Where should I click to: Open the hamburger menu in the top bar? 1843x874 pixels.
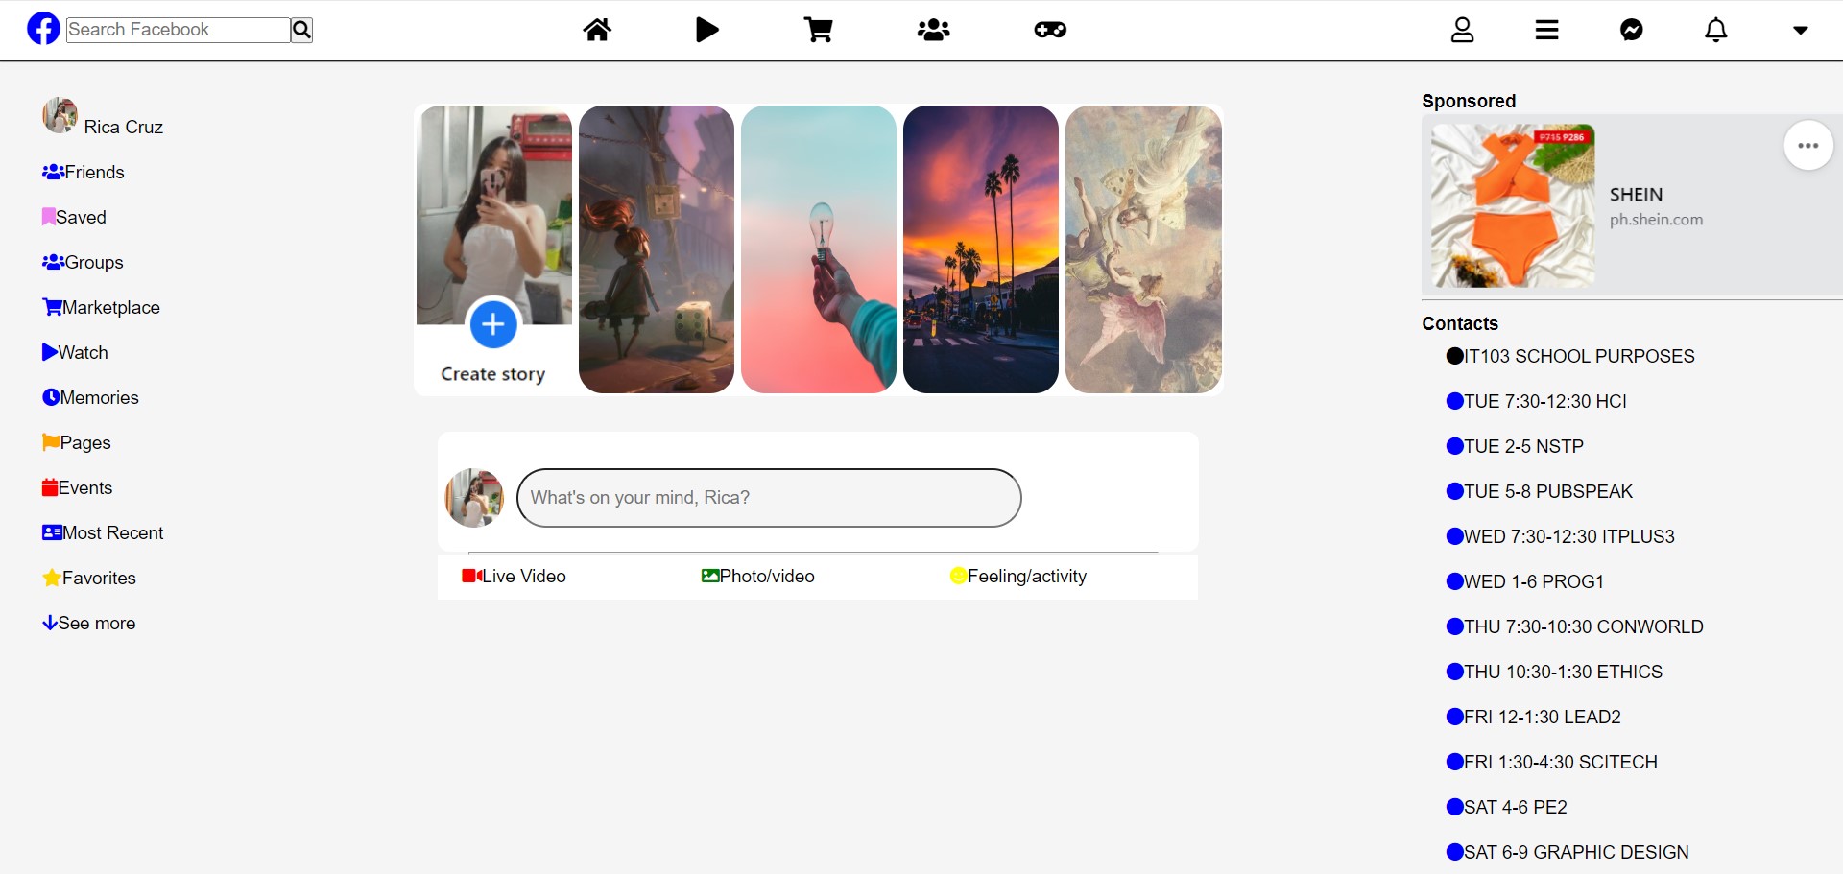(1546, 31)
